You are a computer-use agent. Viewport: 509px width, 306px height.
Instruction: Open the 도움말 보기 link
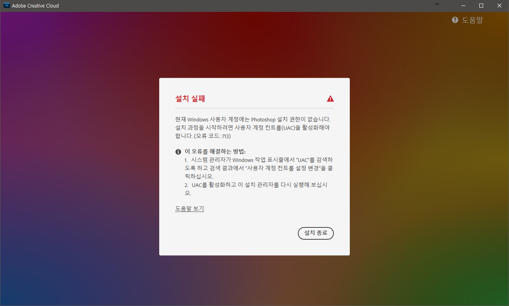(189, 208)
